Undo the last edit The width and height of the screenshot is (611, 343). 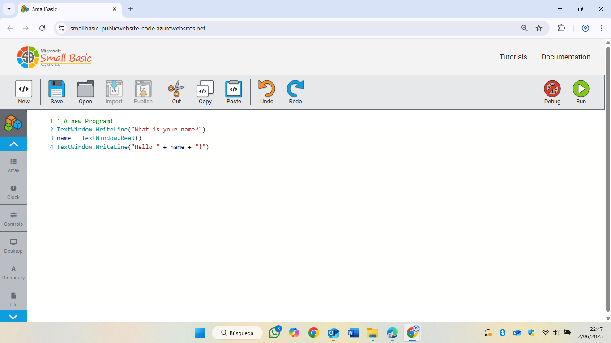pos(266,93)
